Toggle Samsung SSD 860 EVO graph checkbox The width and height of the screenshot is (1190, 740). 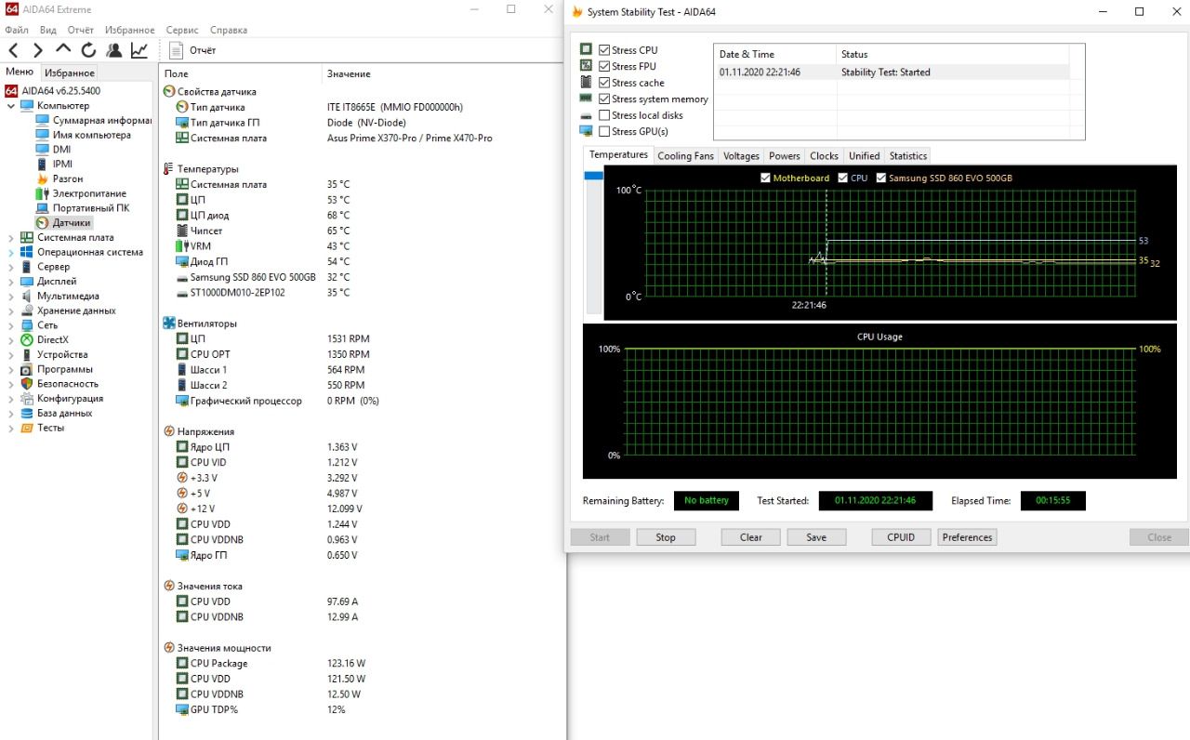tap(881, 178)
